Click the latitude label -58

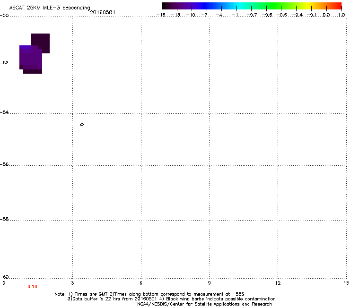coord(4,219)
